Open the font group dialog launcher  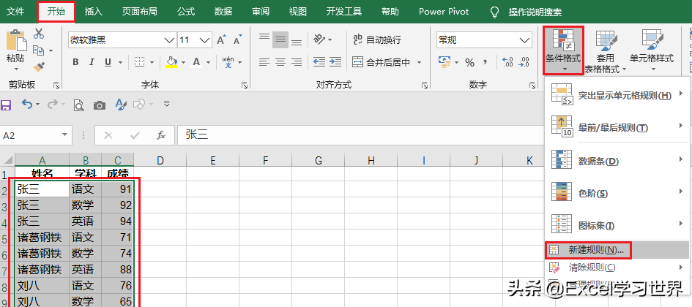point(245,86)
